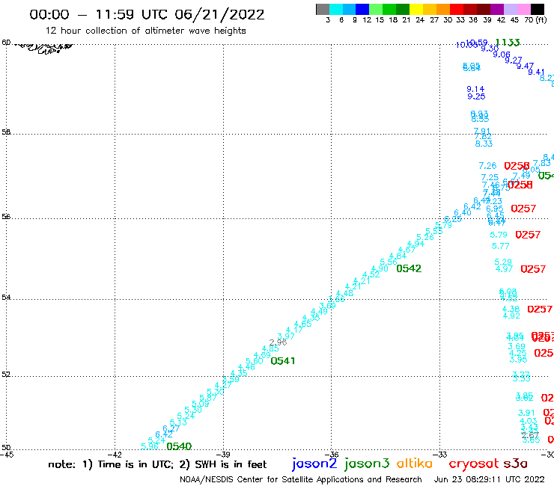Image resolution: width=554 pixels, height=486 pixels.
Task: Click the s3a satellite legend label
Action: coord(515,464)
